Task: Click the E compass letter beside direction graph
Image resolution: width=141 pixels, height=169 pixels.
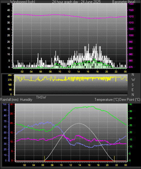Action: 133,90
